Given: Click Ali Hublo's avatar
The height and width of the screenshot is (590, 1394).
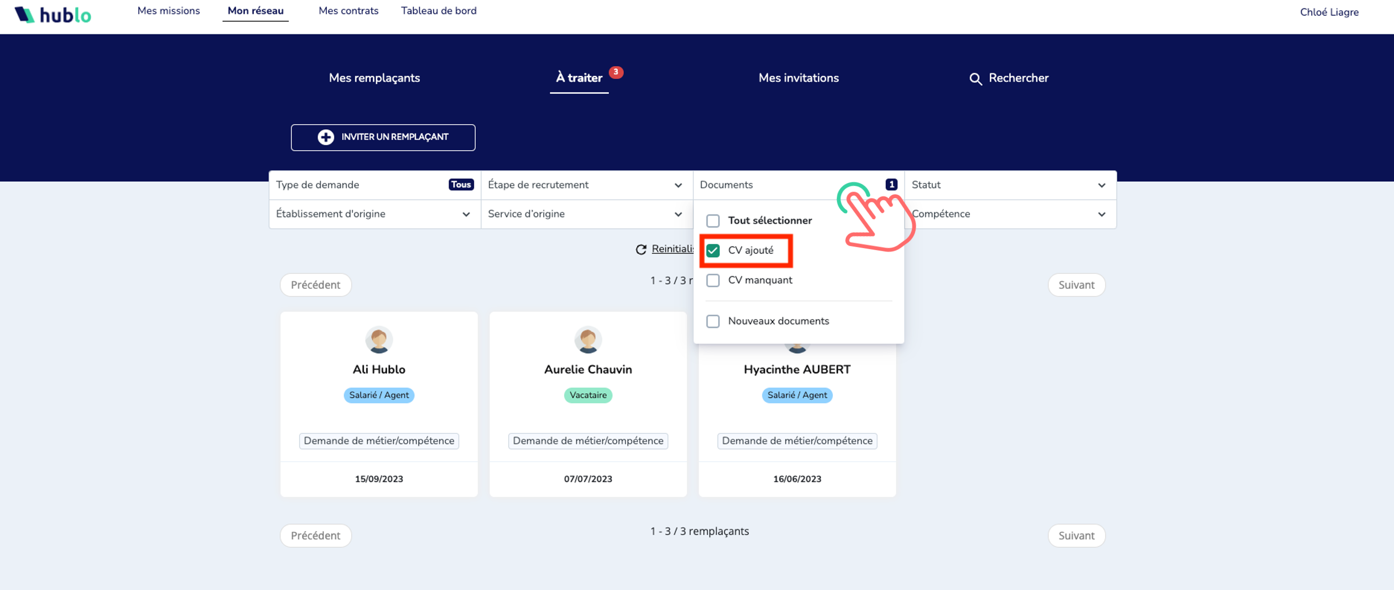Looking at the screenshot, I should 379,339.
